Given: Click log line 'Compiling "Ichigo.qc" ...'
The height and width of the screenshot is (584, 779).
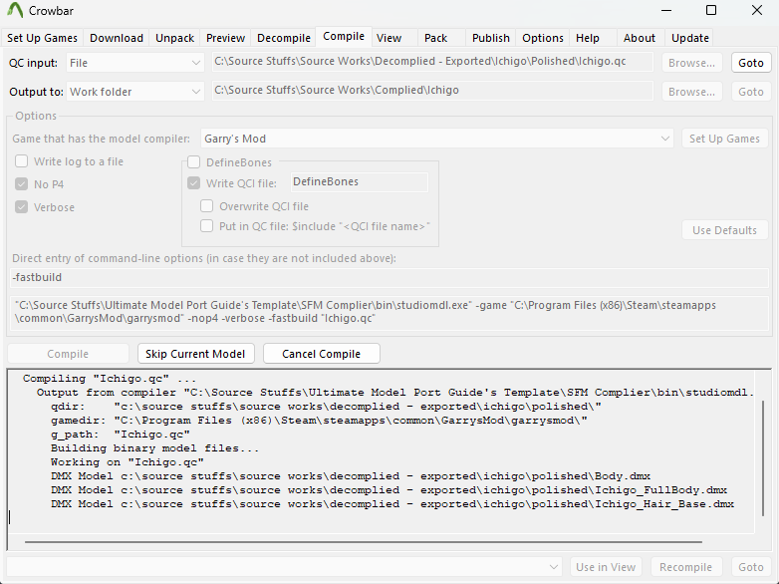Looking at the screenshot, I should [110, 379].
